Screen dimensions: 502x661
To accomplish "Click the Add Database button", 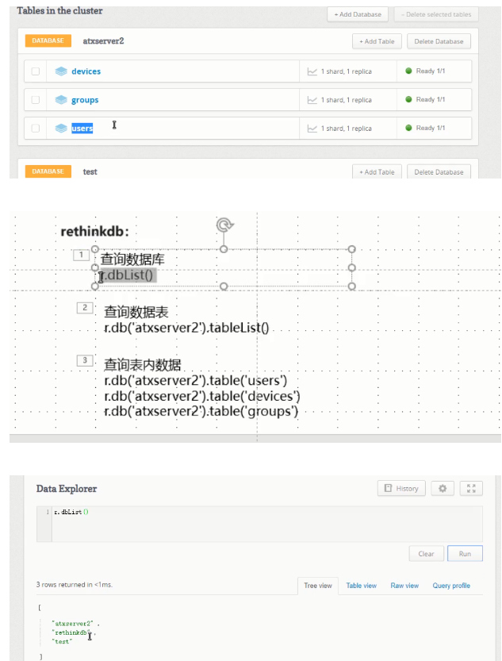I will point(358,14).
